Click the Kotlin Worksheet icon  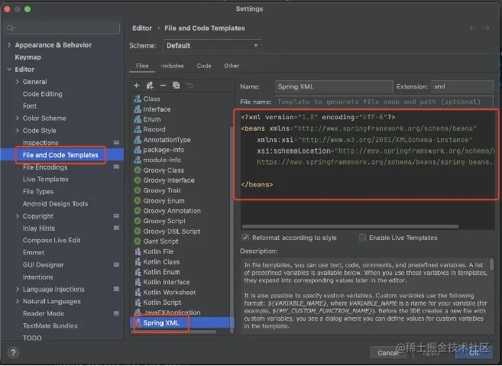[x=138, y=292]
